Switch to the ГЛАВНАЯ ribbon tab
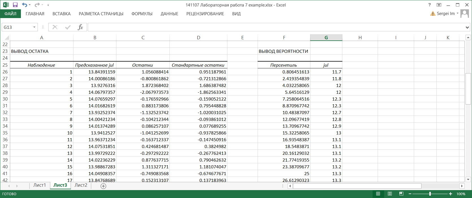Screen dimensions: 472x198 35,14
